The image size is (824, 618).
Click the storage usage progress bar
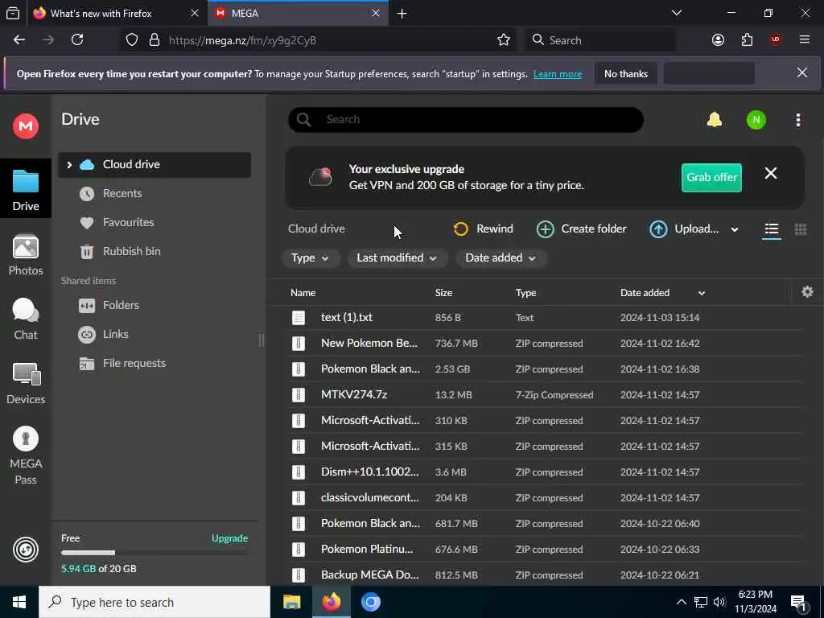[x=154, y=553]
